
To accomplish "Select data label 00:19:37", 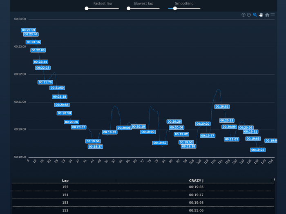I will coord(95,147).
